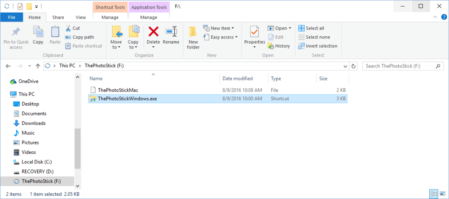Click the Delete red X icon

pos(154,31)
